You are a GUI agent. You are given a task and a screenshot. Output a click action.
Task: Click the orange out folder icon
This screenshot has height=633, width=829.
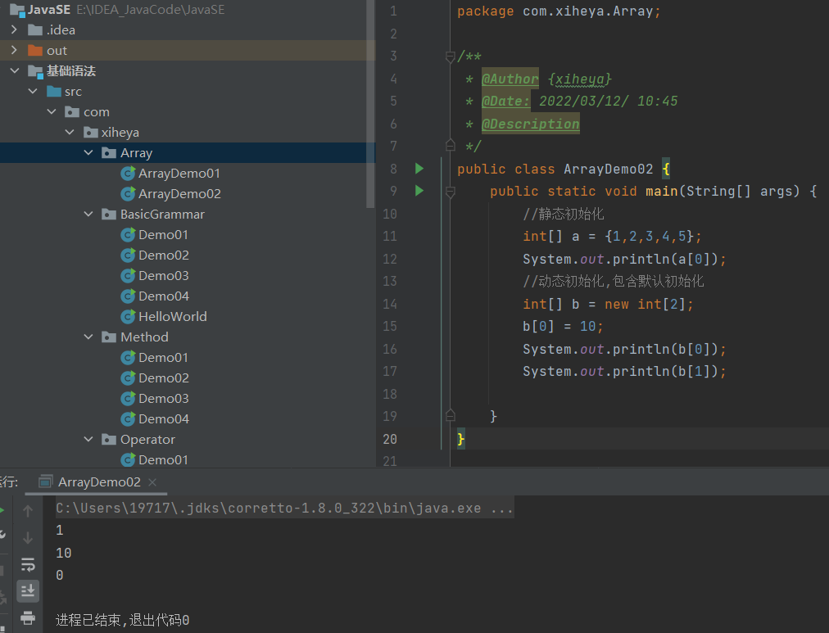[35, 51]
